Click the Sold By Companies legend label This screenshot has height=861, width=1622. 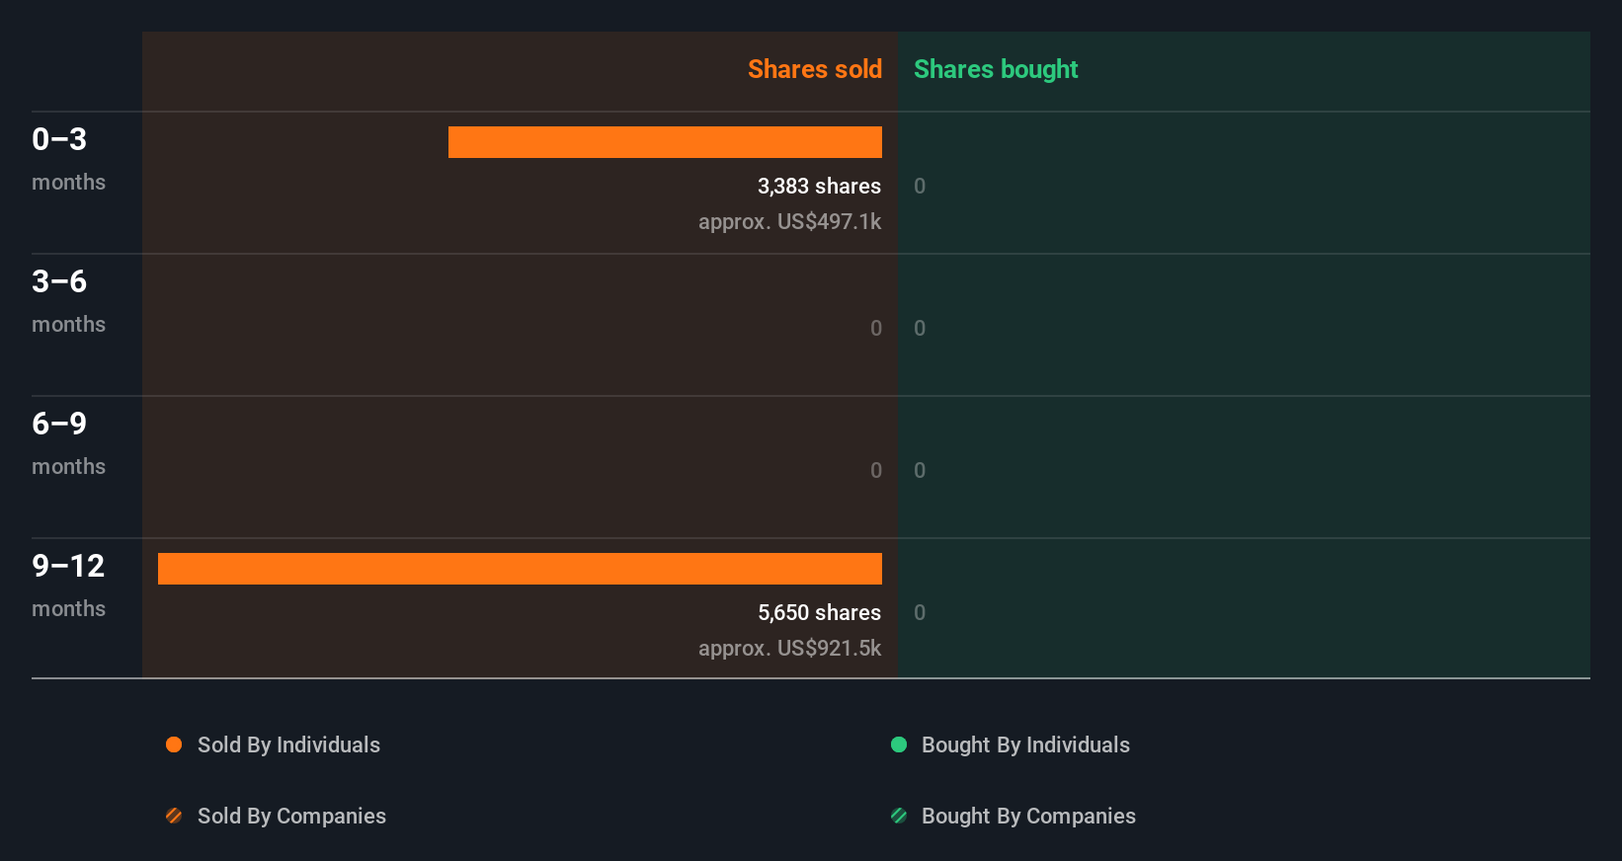pos(291,816)
